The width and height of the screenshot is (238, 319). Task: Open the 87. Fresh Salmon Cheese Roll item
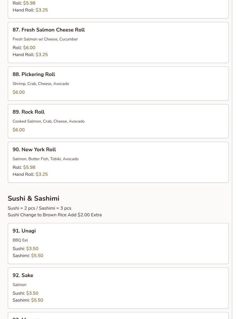[x=49, y=30]
